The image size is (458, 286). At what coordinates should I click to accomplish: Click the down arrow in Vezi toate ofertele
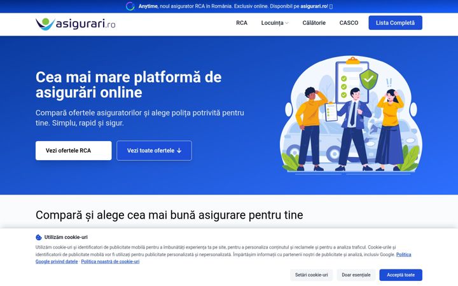(x=179, y=151)
